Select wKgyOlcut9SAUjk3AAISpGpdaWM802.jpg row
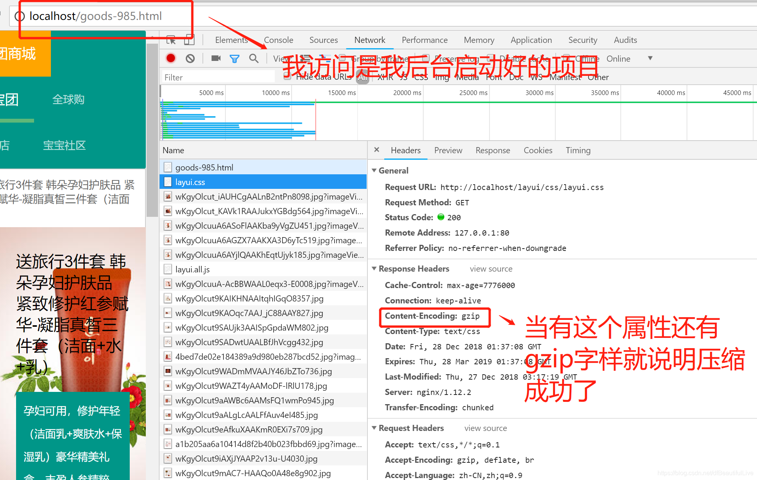The width and height of the screenshot is (757, 480). [263, 328]
